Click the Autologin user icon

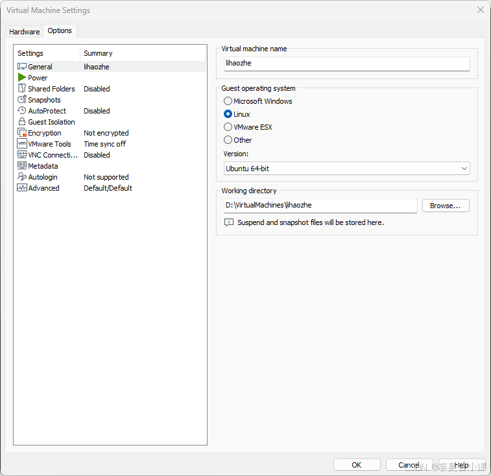[22, 176]
